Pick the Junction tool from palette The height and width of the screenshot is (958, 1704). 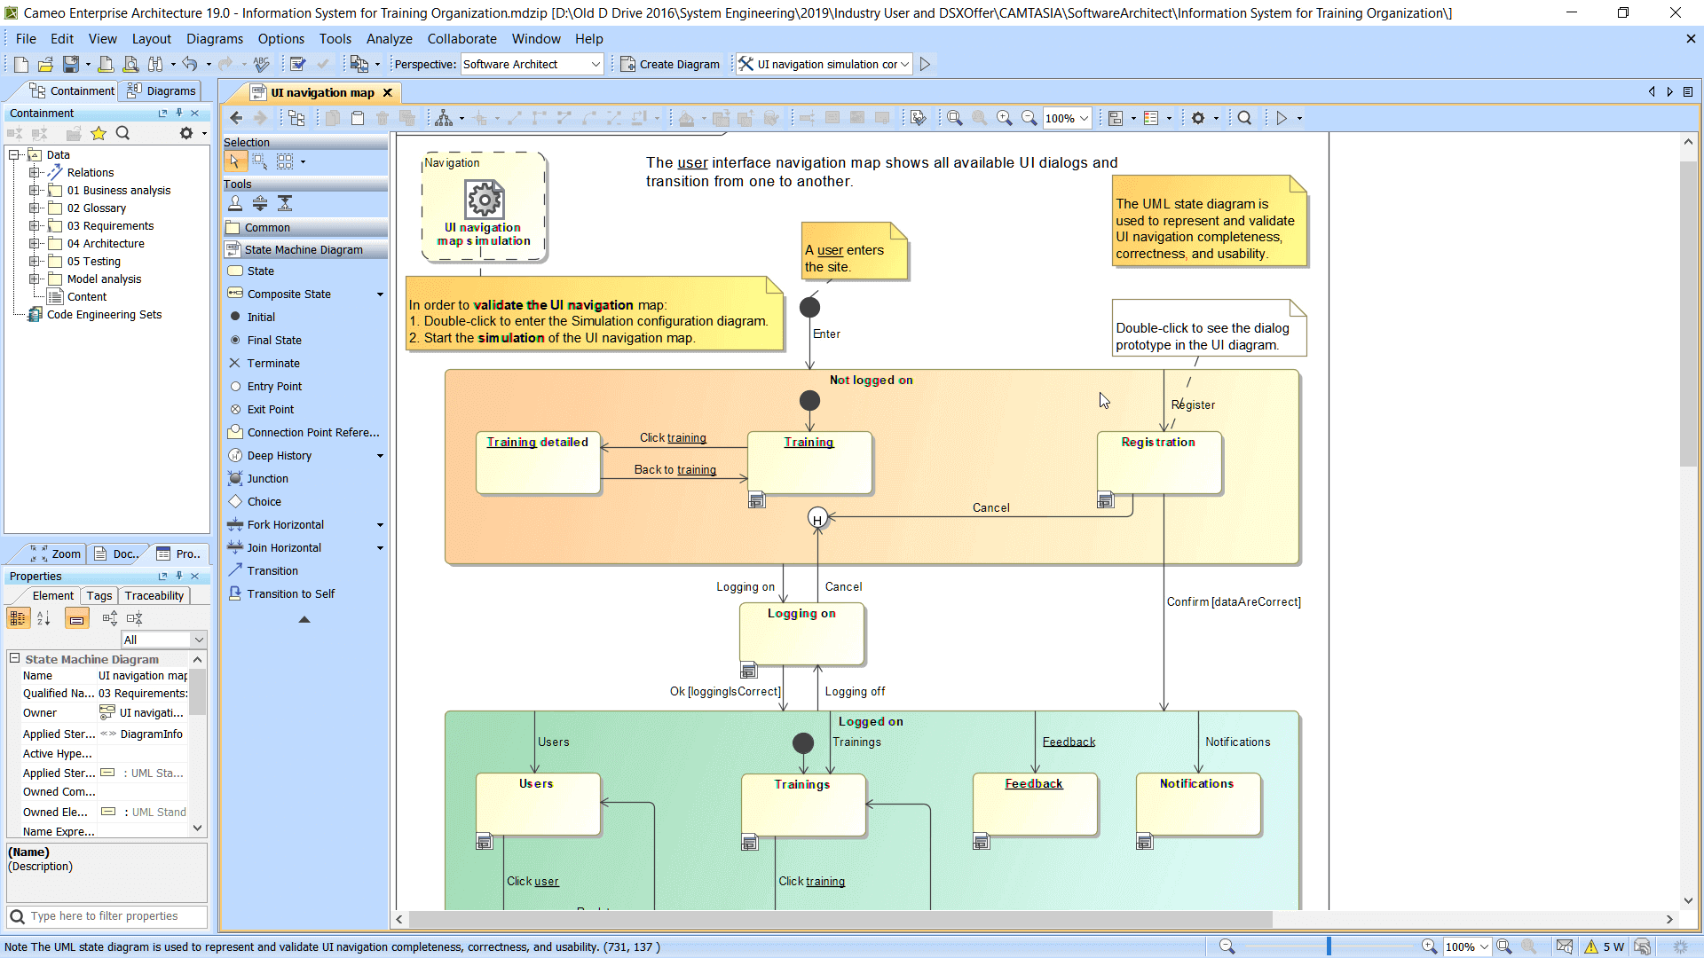tap(267, 478)
